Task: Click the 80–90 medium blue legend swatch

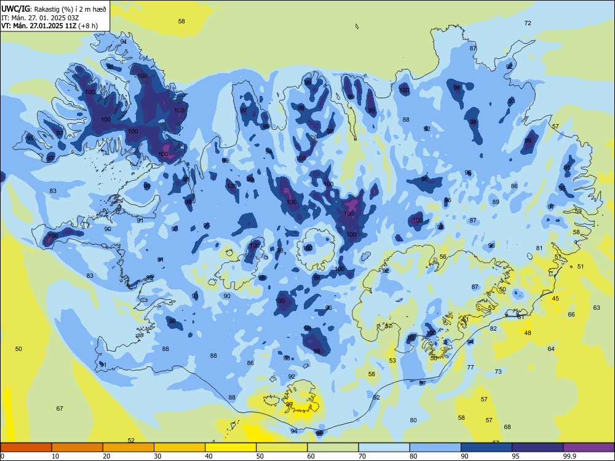Action: tap(435, 447)
